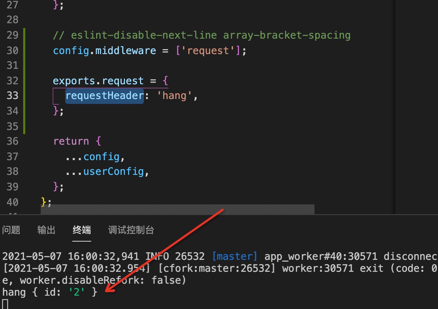The height and width of the screenshot is (309, 438).
Task: Switch to the 输出 tab
Action: point(46,230)
